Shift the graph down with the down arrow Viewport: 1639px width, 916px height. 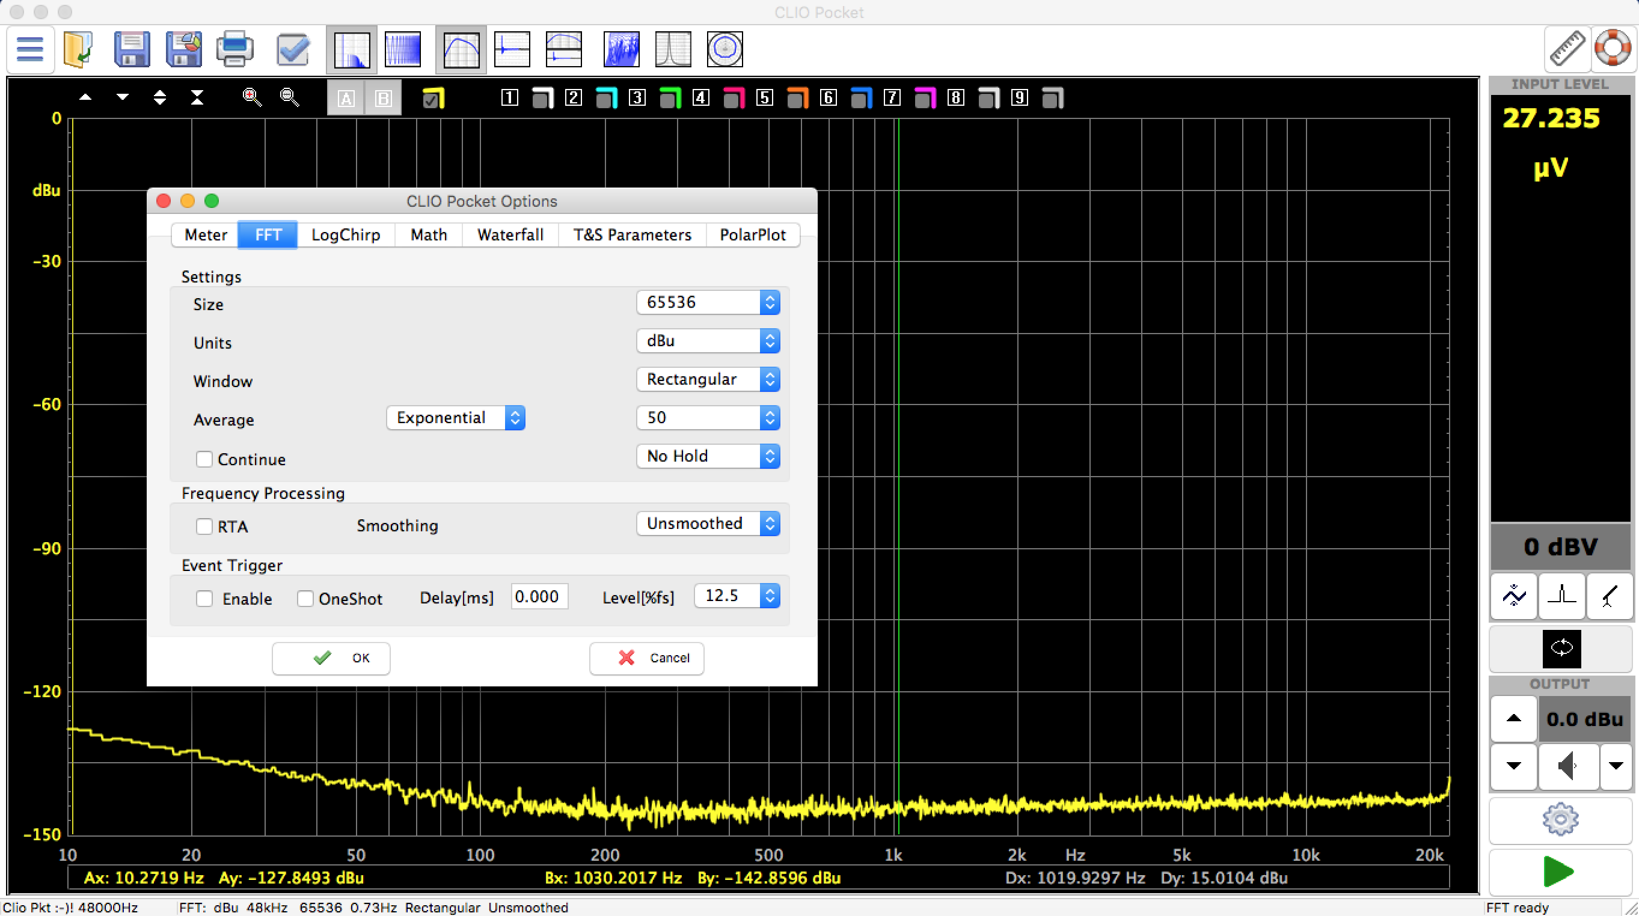click(122, 97)
